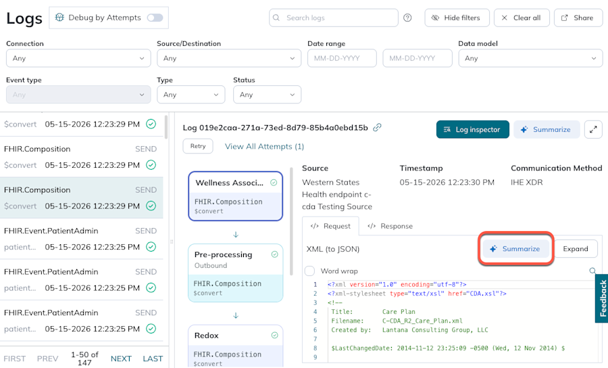608x368 pixels.
Task: Open the Type filter dropdown
Action: pos(191,95)
